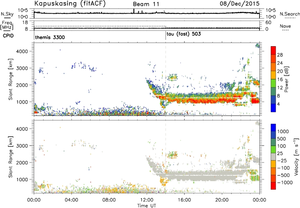Click the "18" frequency axis tick label
This screenshot has width=300, height=208.
click(x=25, y=23)
